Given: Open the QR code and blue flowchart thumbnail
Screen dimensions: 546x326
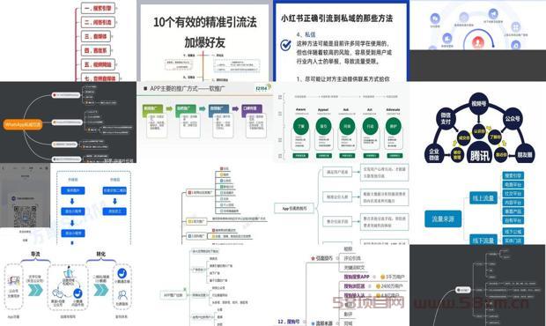Looking at the screenshot, I should 68,204.
